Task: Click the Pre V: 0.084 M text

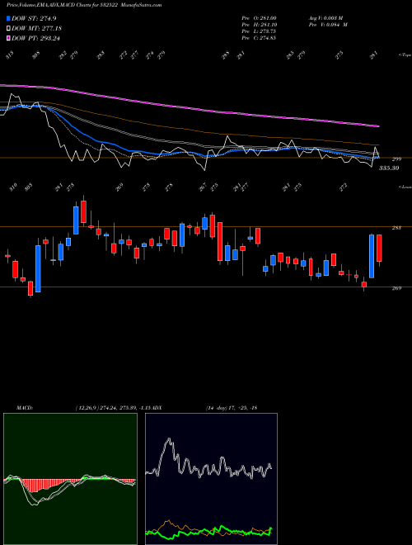Action: [x=328, y=25]
